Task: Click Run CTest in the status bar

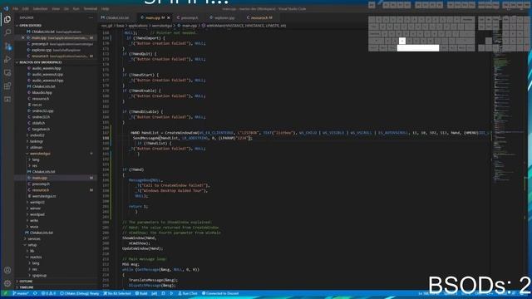Action: click(188, 293)
